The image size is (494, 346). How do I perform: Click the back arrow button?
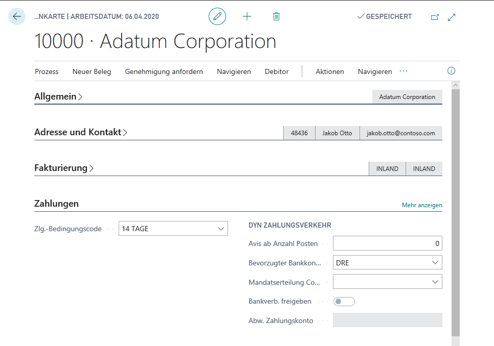tap(17, 17)
